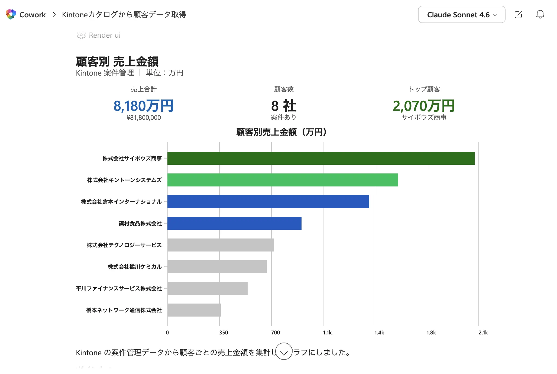This screenshot has width=557, height=374.
Task: Click the 顧客別 売上金額 heading
Action: (x=117, y=62)
